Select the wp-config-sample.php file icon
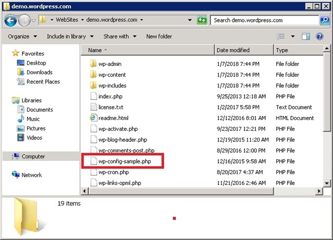Viewport: 333px width, 240px height. [x=94, y=161]
